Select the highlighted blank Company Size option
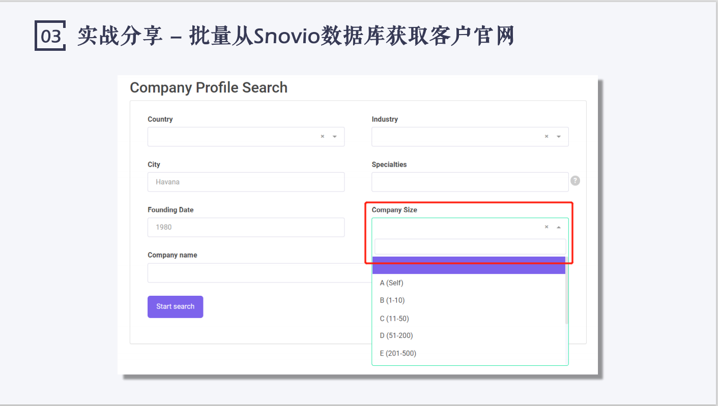Image resolution: width=718 pixels, height=406 pixels. point(469,265)
